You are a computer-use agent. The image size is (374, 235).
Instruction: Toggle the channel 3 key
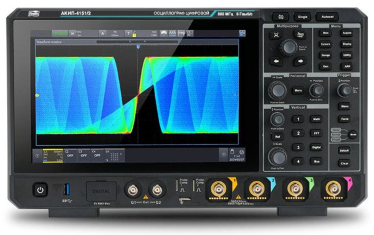(x=298, y=147)
